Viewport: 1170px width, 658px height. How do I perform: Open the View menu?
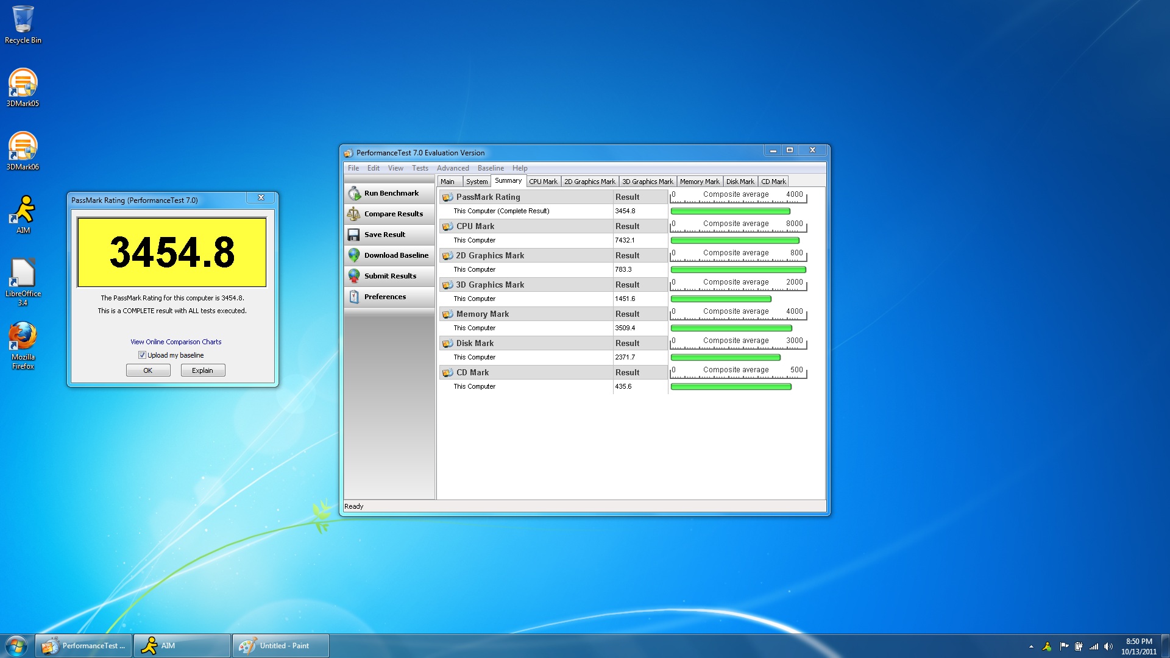pos(395,168)
